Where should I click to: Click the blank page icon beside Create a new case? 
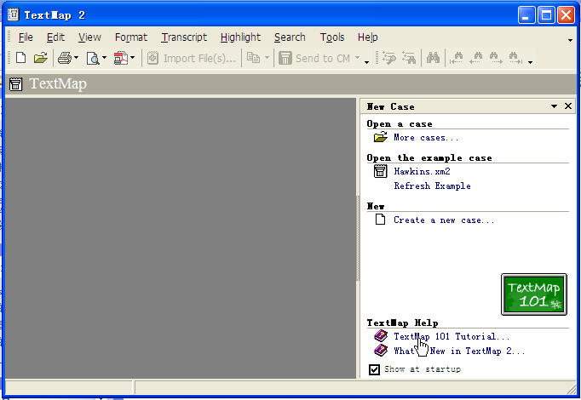click(x=380, y=220)
